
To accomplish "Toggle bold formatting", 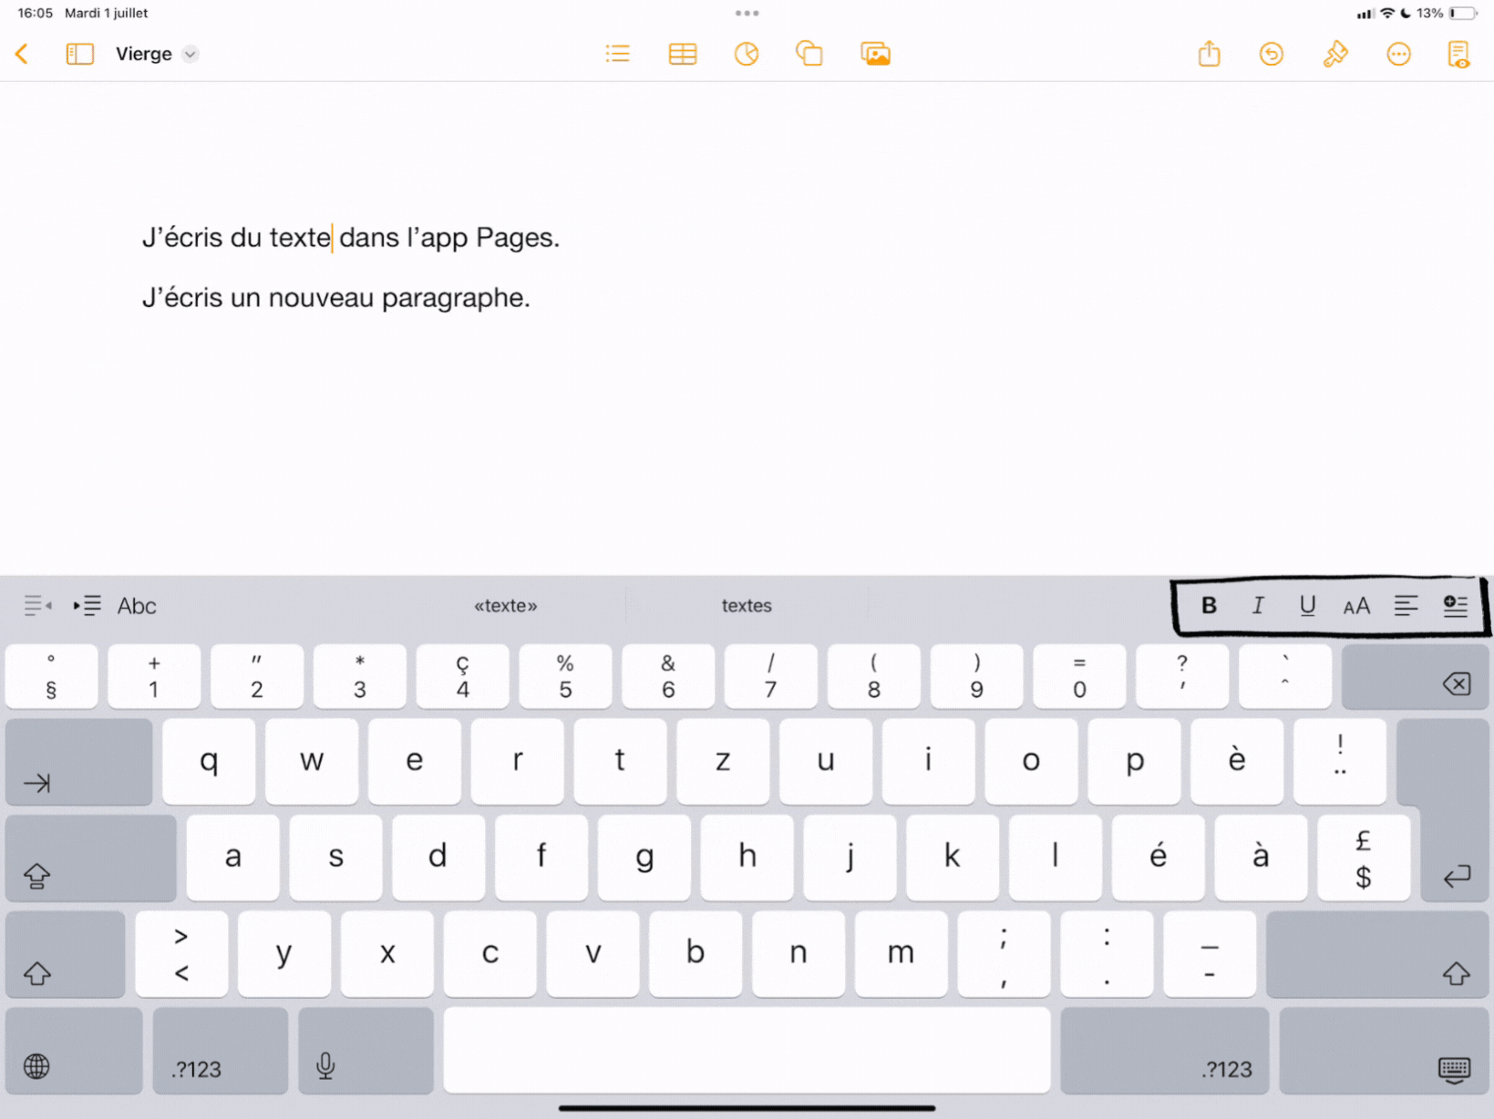I will [x=1209, y=606].
